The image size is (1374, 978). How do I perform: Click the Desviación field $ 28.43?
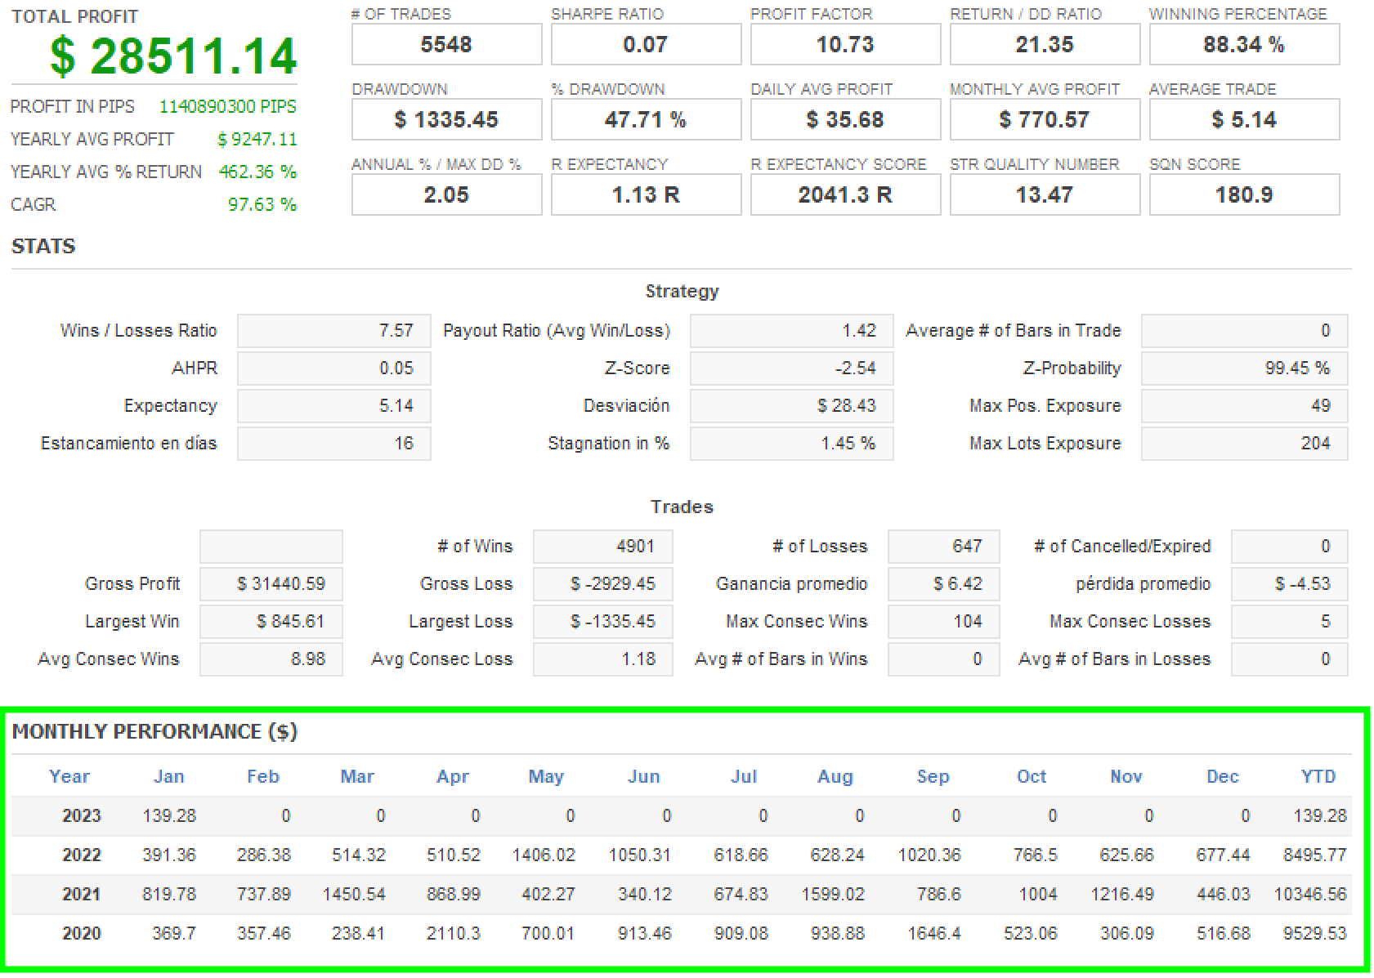click(x=792, y=406)
